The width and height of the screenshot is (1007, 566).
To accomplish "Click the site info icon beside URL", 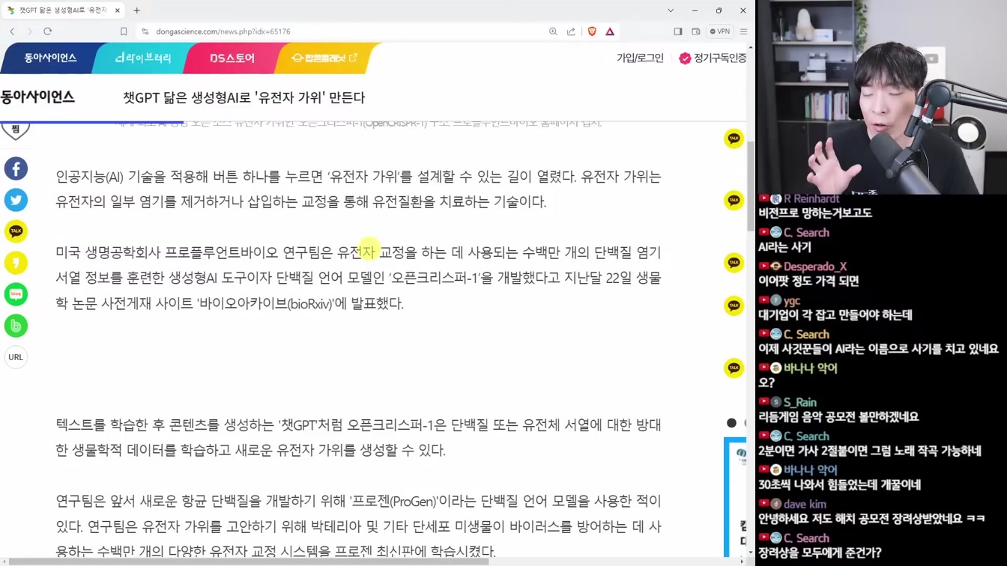I will [145, 31].
